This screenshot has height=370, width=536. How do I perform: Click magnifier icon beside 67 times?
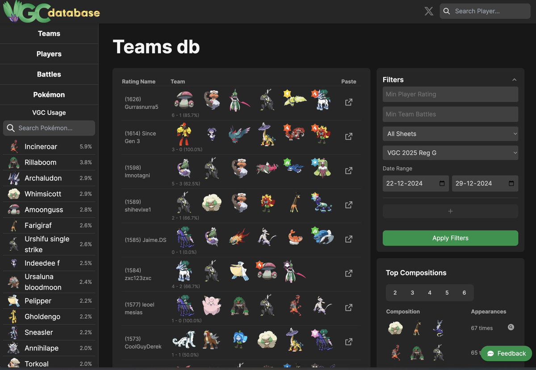point(511,327)
